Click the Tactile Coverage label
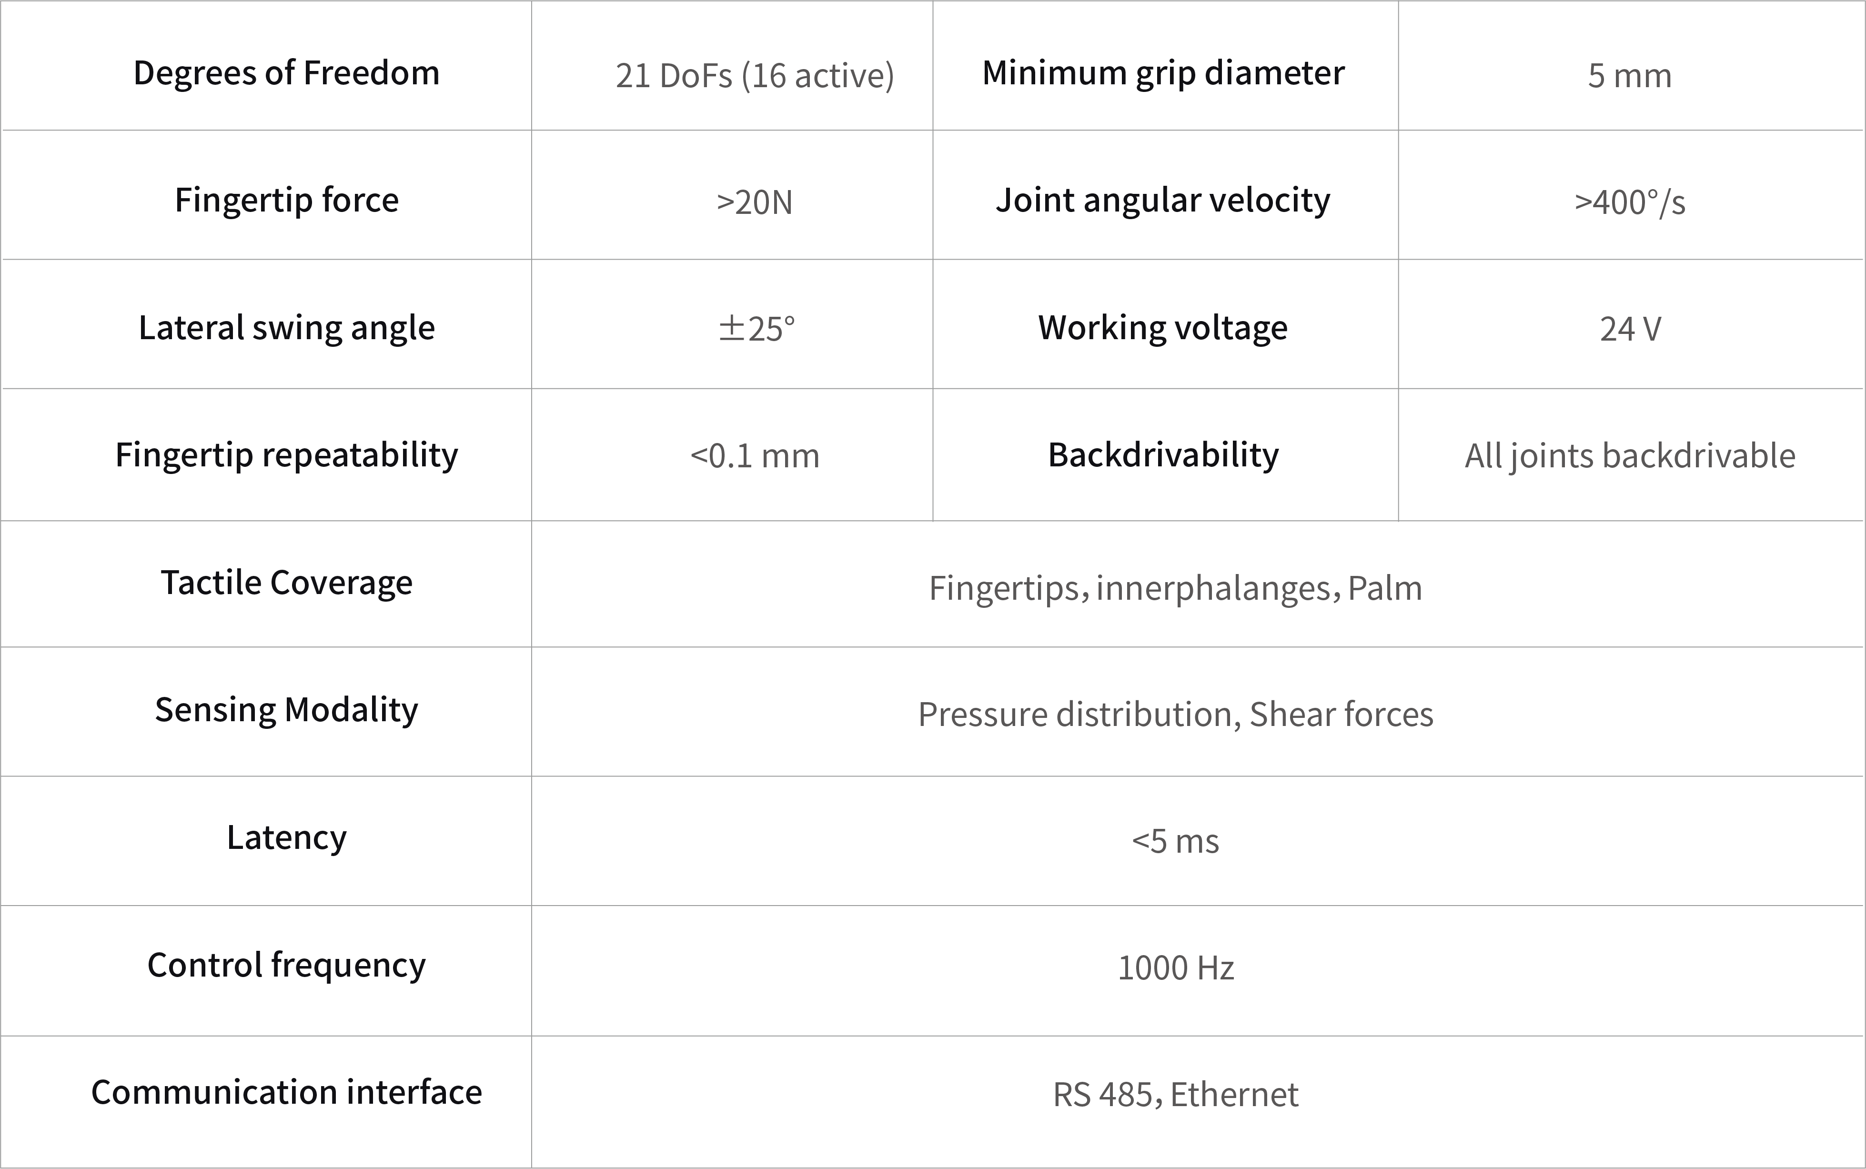1866x1169 pixels. point(286,583)
